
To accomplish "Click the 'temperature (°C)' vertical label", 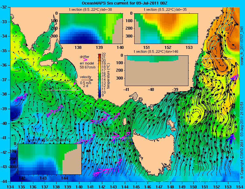I will point(109,76).
